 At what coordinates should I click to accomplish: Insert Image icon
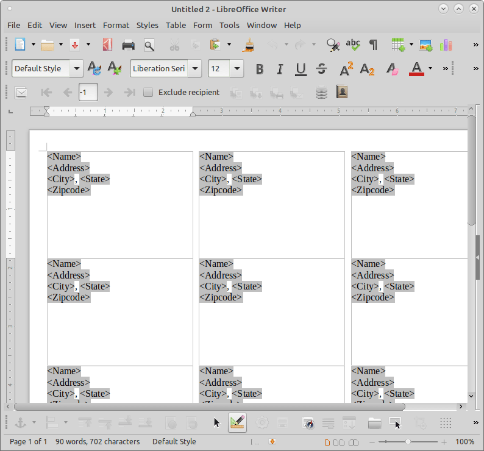tap(425, 45)
